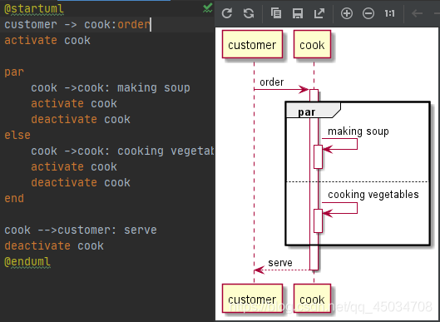Viewport: 440px width, 322px height.
Task: Click the 'serve' return message label
Action: (280, 263)
